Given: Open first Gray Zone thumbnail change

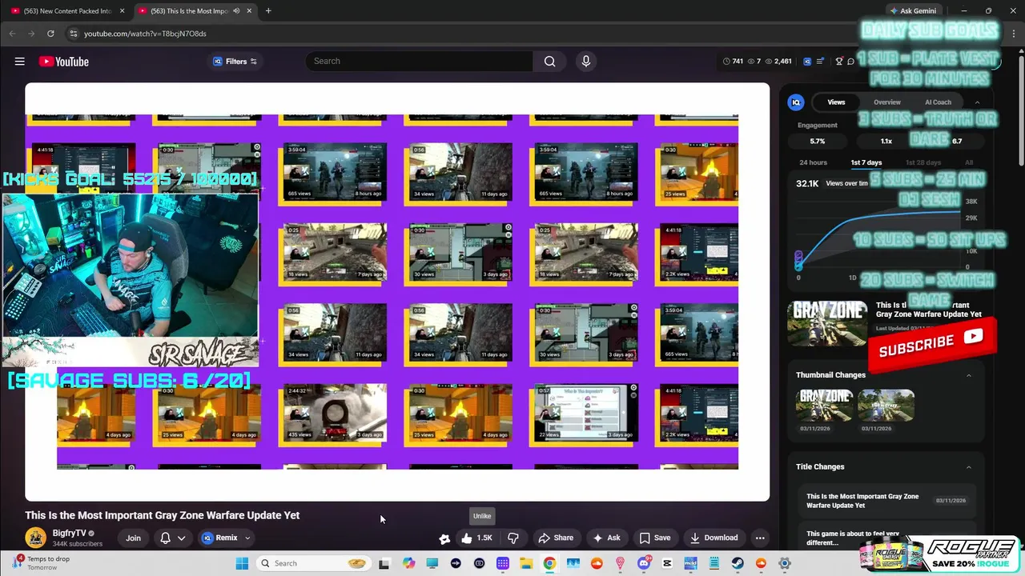Looking at the screenshot, I should [x=826, y=405].
